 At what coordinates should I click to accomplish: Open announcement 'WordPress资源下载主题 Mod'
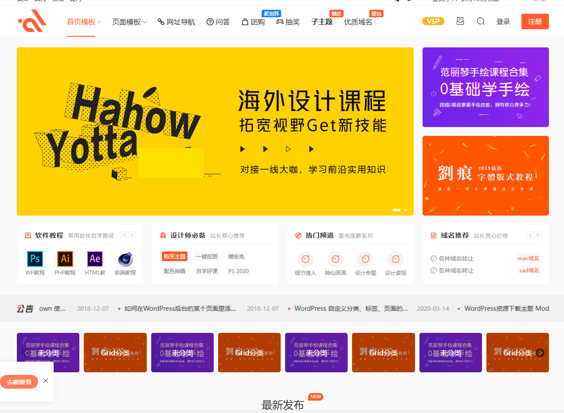pos(507,309)
